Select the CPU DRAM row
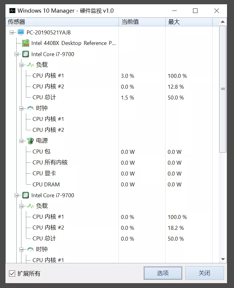234x288 pixels. [x=46, y=184]
